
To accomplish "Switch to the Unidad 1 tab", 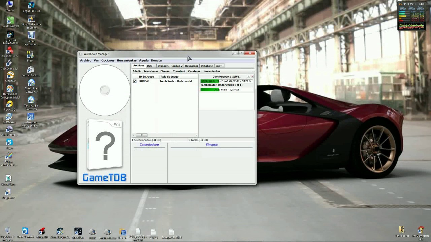I will [163, 66].
